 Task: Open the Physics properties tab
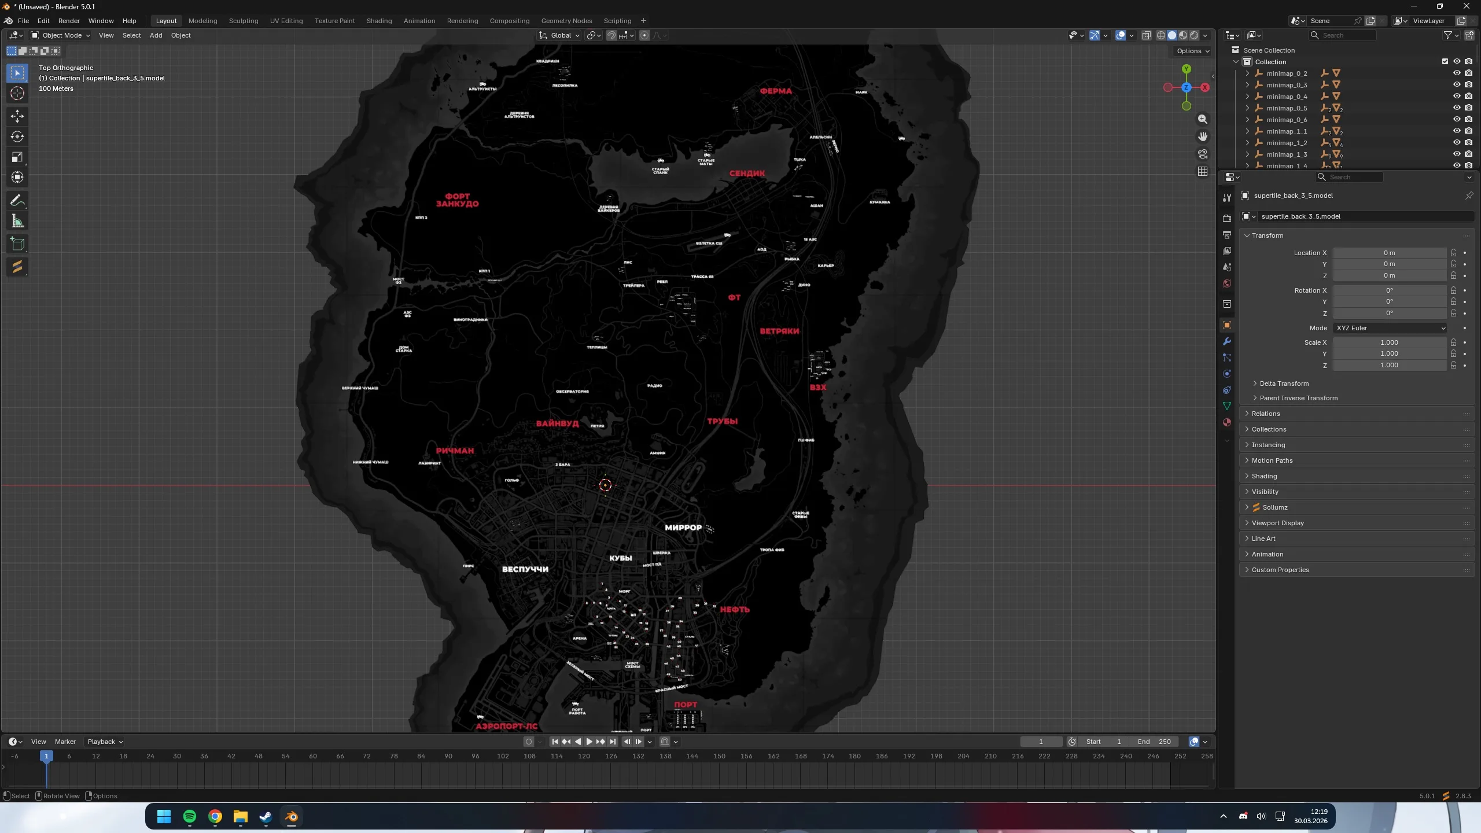tap(1227, 374)
